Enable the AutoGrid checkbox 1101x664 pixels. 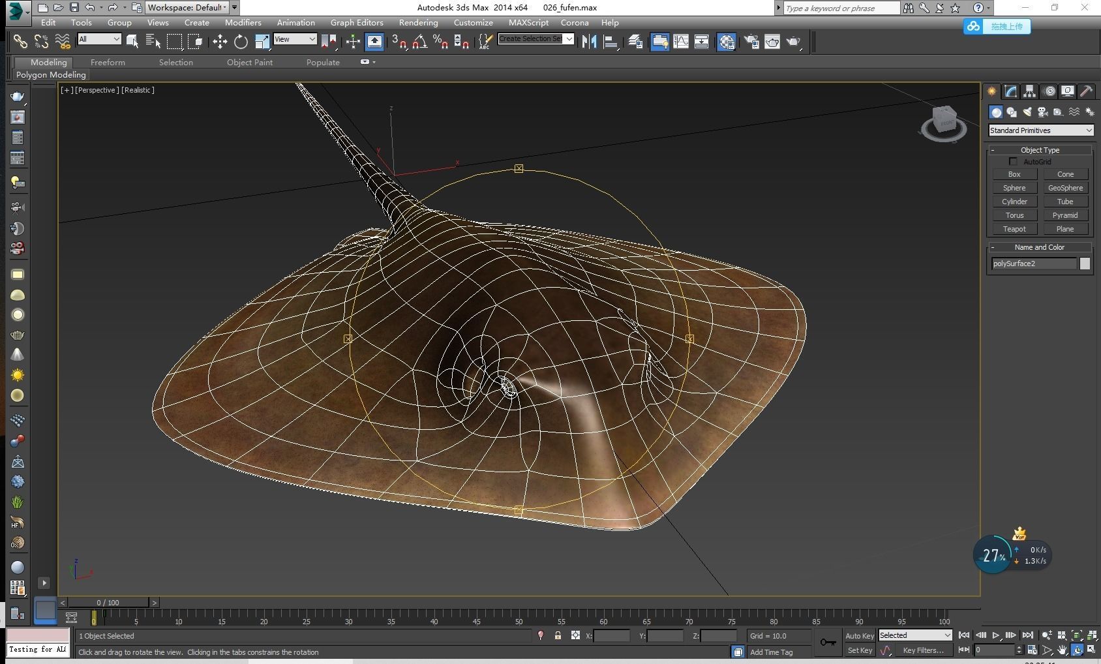(1013, 162)
